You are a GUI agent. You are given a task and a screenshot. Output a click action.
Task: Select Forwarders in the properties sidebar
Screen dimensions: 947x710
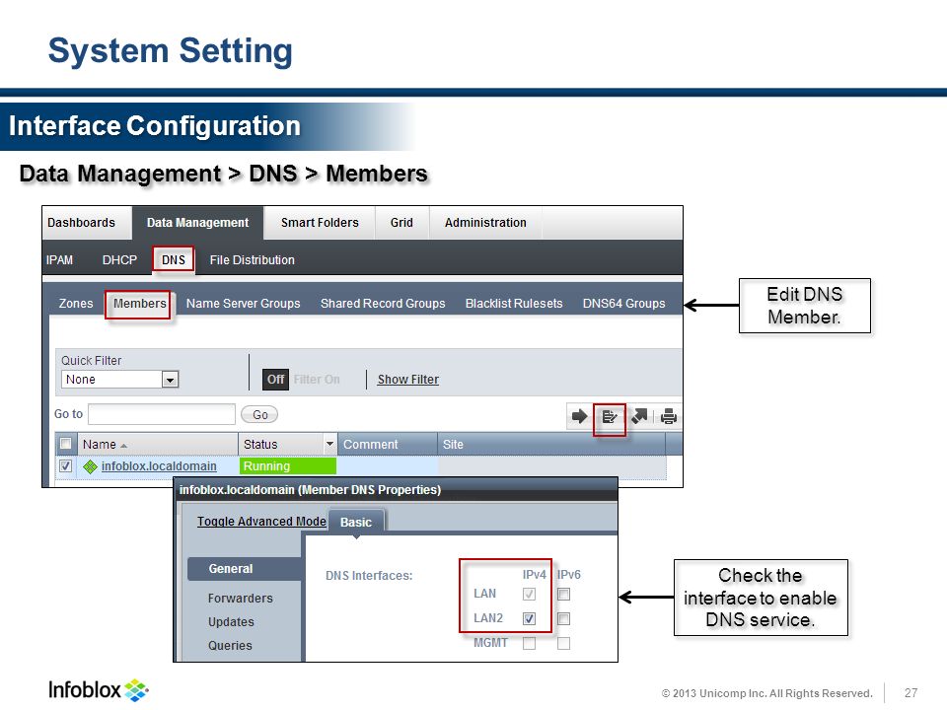240,599
